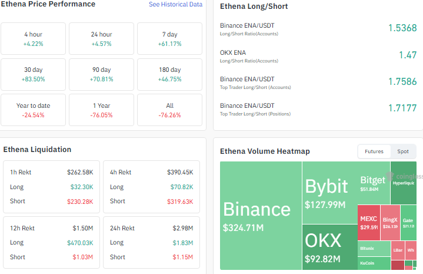Select the Year to date card
423x274 pixels.
click(x=33, y=110)
